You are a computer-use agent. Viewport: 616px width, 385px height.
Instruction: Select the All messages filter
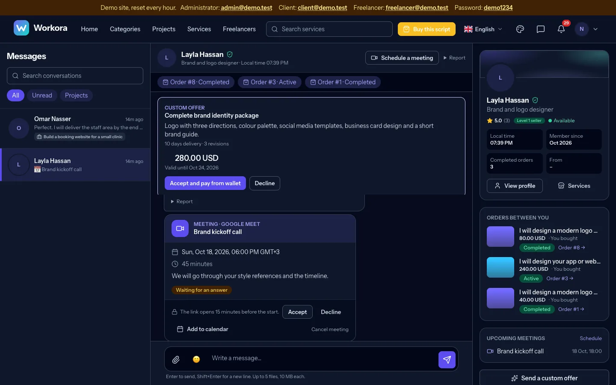(16, 95)
